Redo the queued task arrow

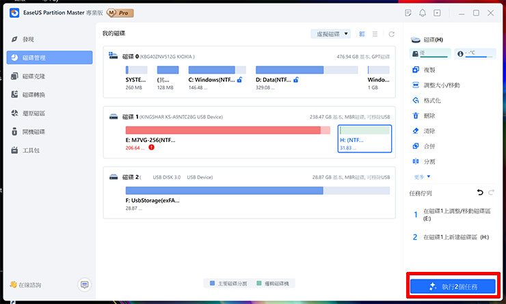tap(491, 193)
